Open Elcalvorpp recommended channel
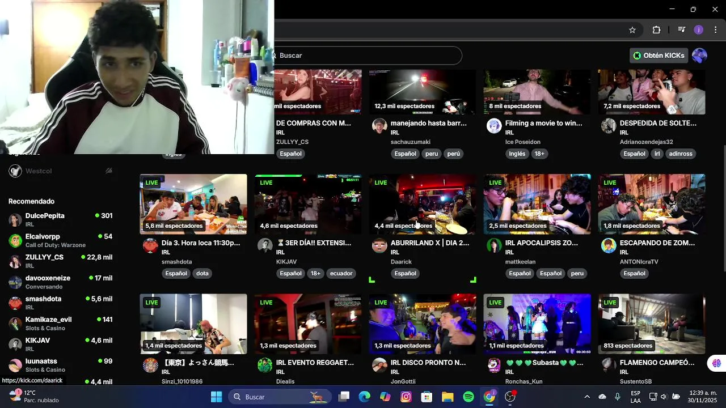Viewport: 726px width, 408px height. (x=61, y=240)
